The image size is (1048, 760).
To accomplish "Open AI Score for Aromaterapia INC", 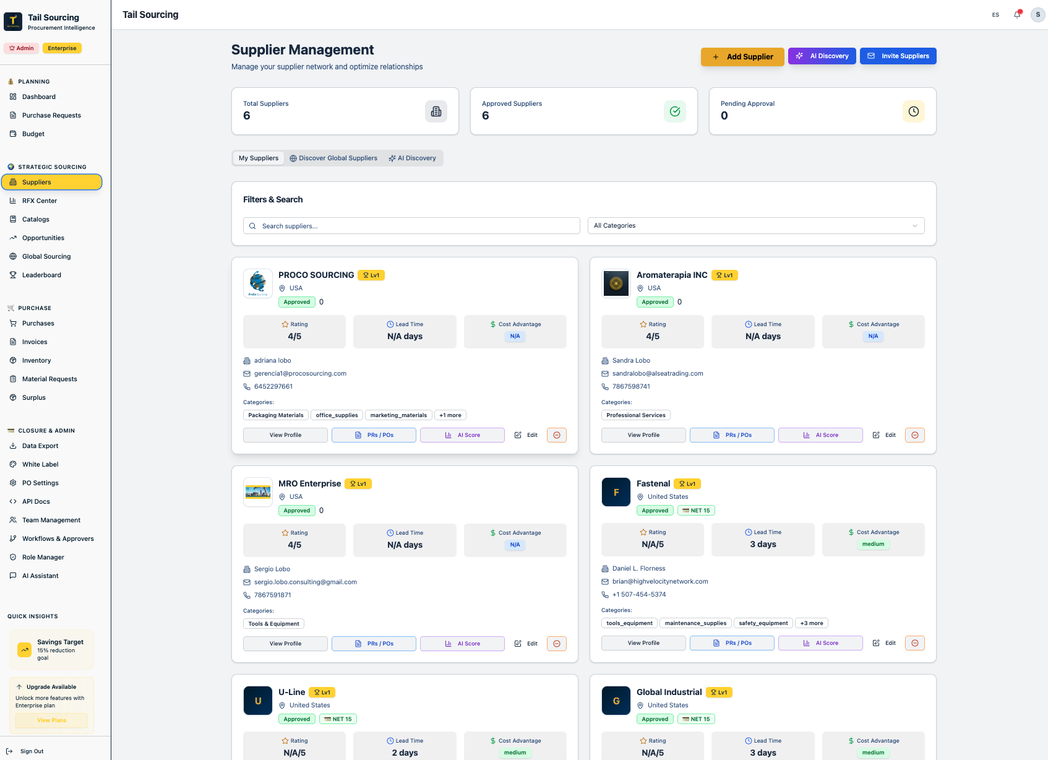I will (x=820, y=435).
